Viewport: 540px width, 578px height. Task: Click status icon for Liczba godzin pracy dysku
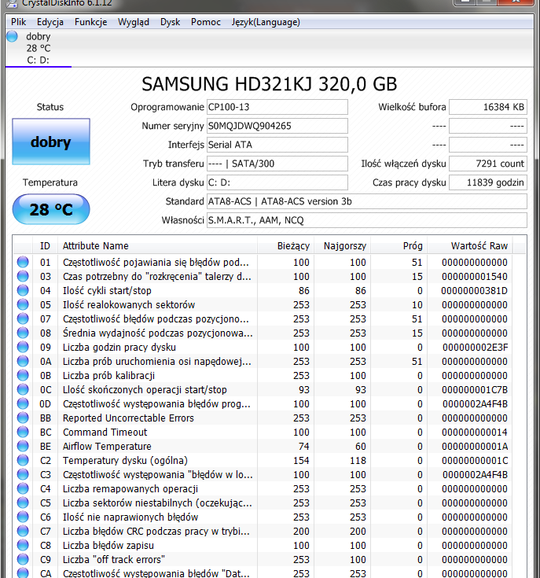point(23,347)
